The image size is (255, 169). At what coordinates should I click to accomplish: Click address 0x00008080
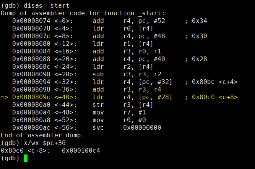click(31, 44)
